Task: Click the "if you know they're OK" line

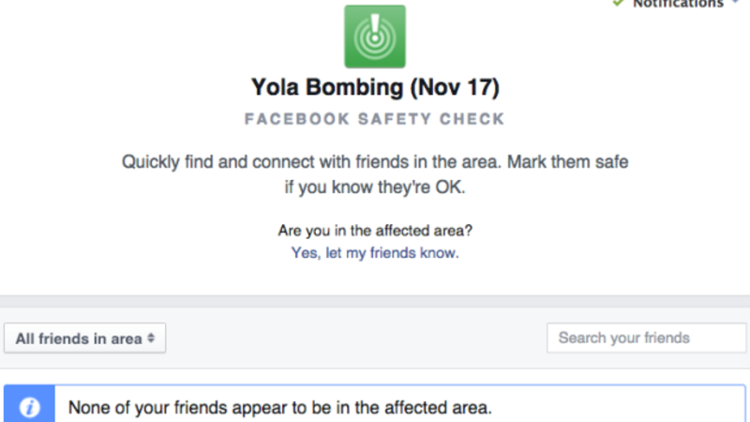Action: tap(375, 186)
